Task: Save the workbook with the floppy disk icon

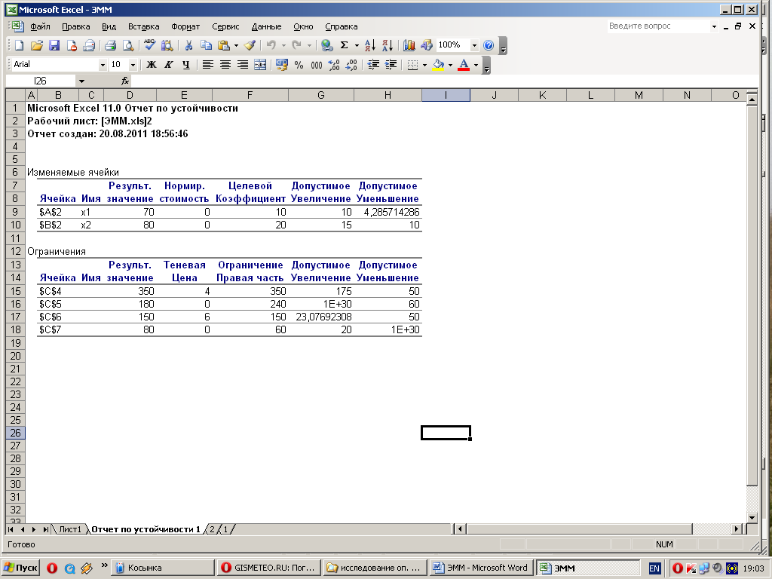Action: pos(54,45)
